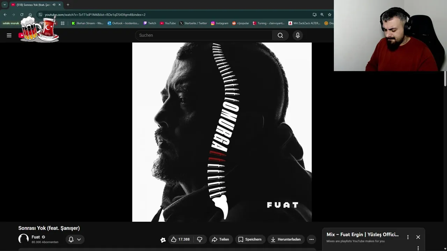This screenshot has width=447, height=251.
Task: Click the Omurga album cover video
Action: pyautogui.click(x=222, y=132)
